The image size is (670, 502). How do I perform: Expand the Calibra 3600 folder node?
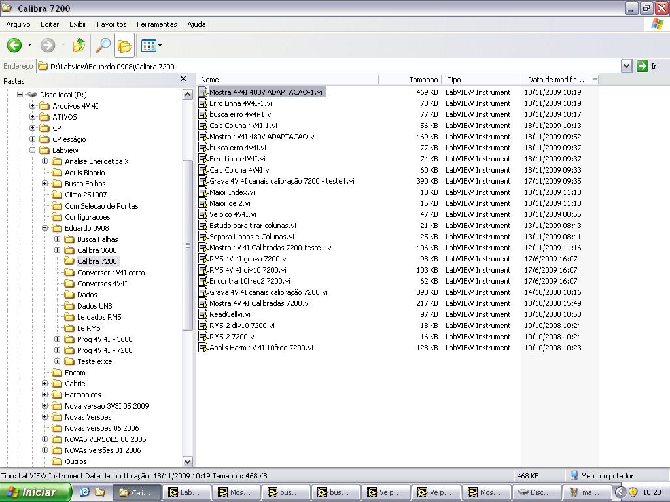click(x=57, y=250)
